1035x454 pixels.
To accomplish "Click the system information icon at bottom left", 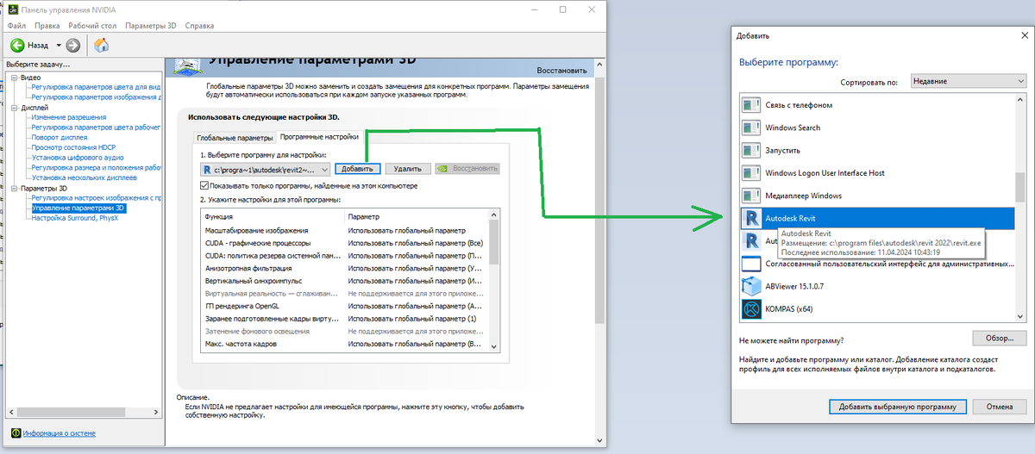I will pyautogui.click(x=16, y=433).
